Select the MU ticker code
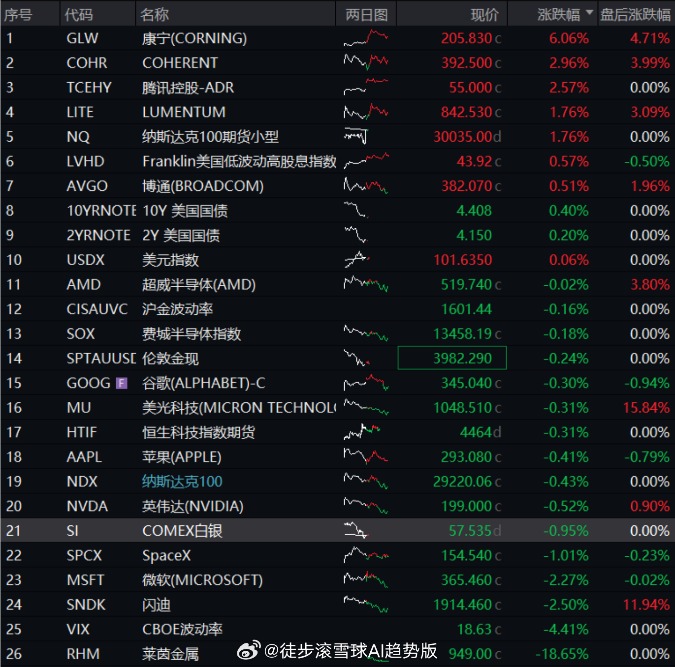 click(x=79, y=408)
